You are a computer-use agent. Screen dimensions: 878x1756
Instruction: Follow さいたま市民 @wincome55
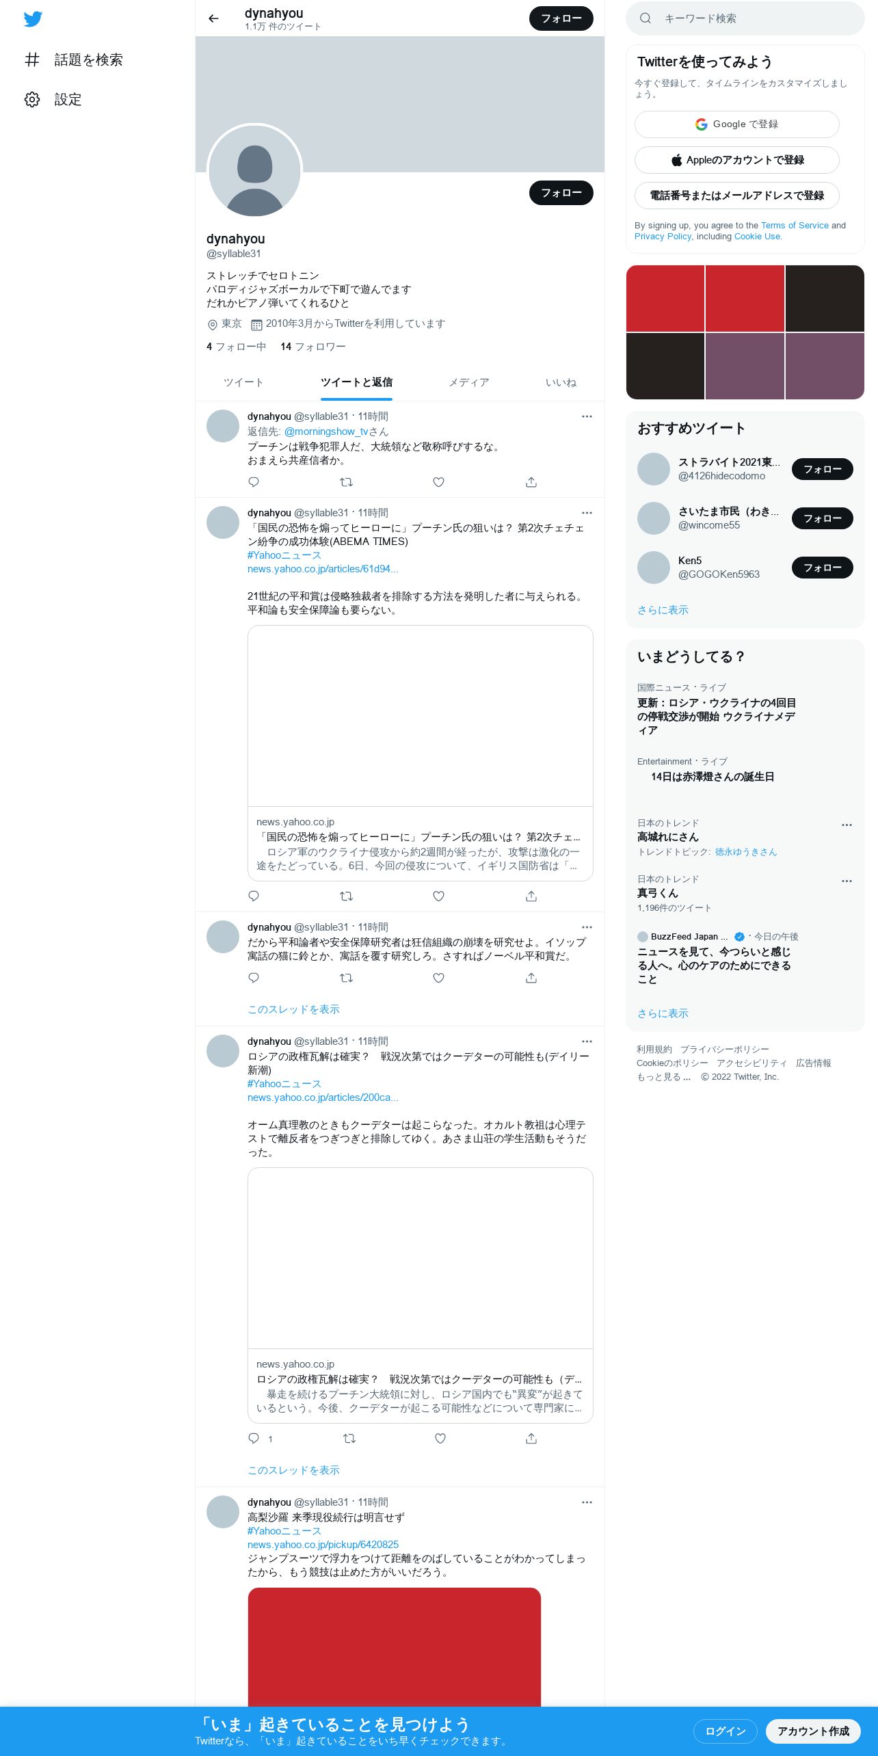(822, 518)
